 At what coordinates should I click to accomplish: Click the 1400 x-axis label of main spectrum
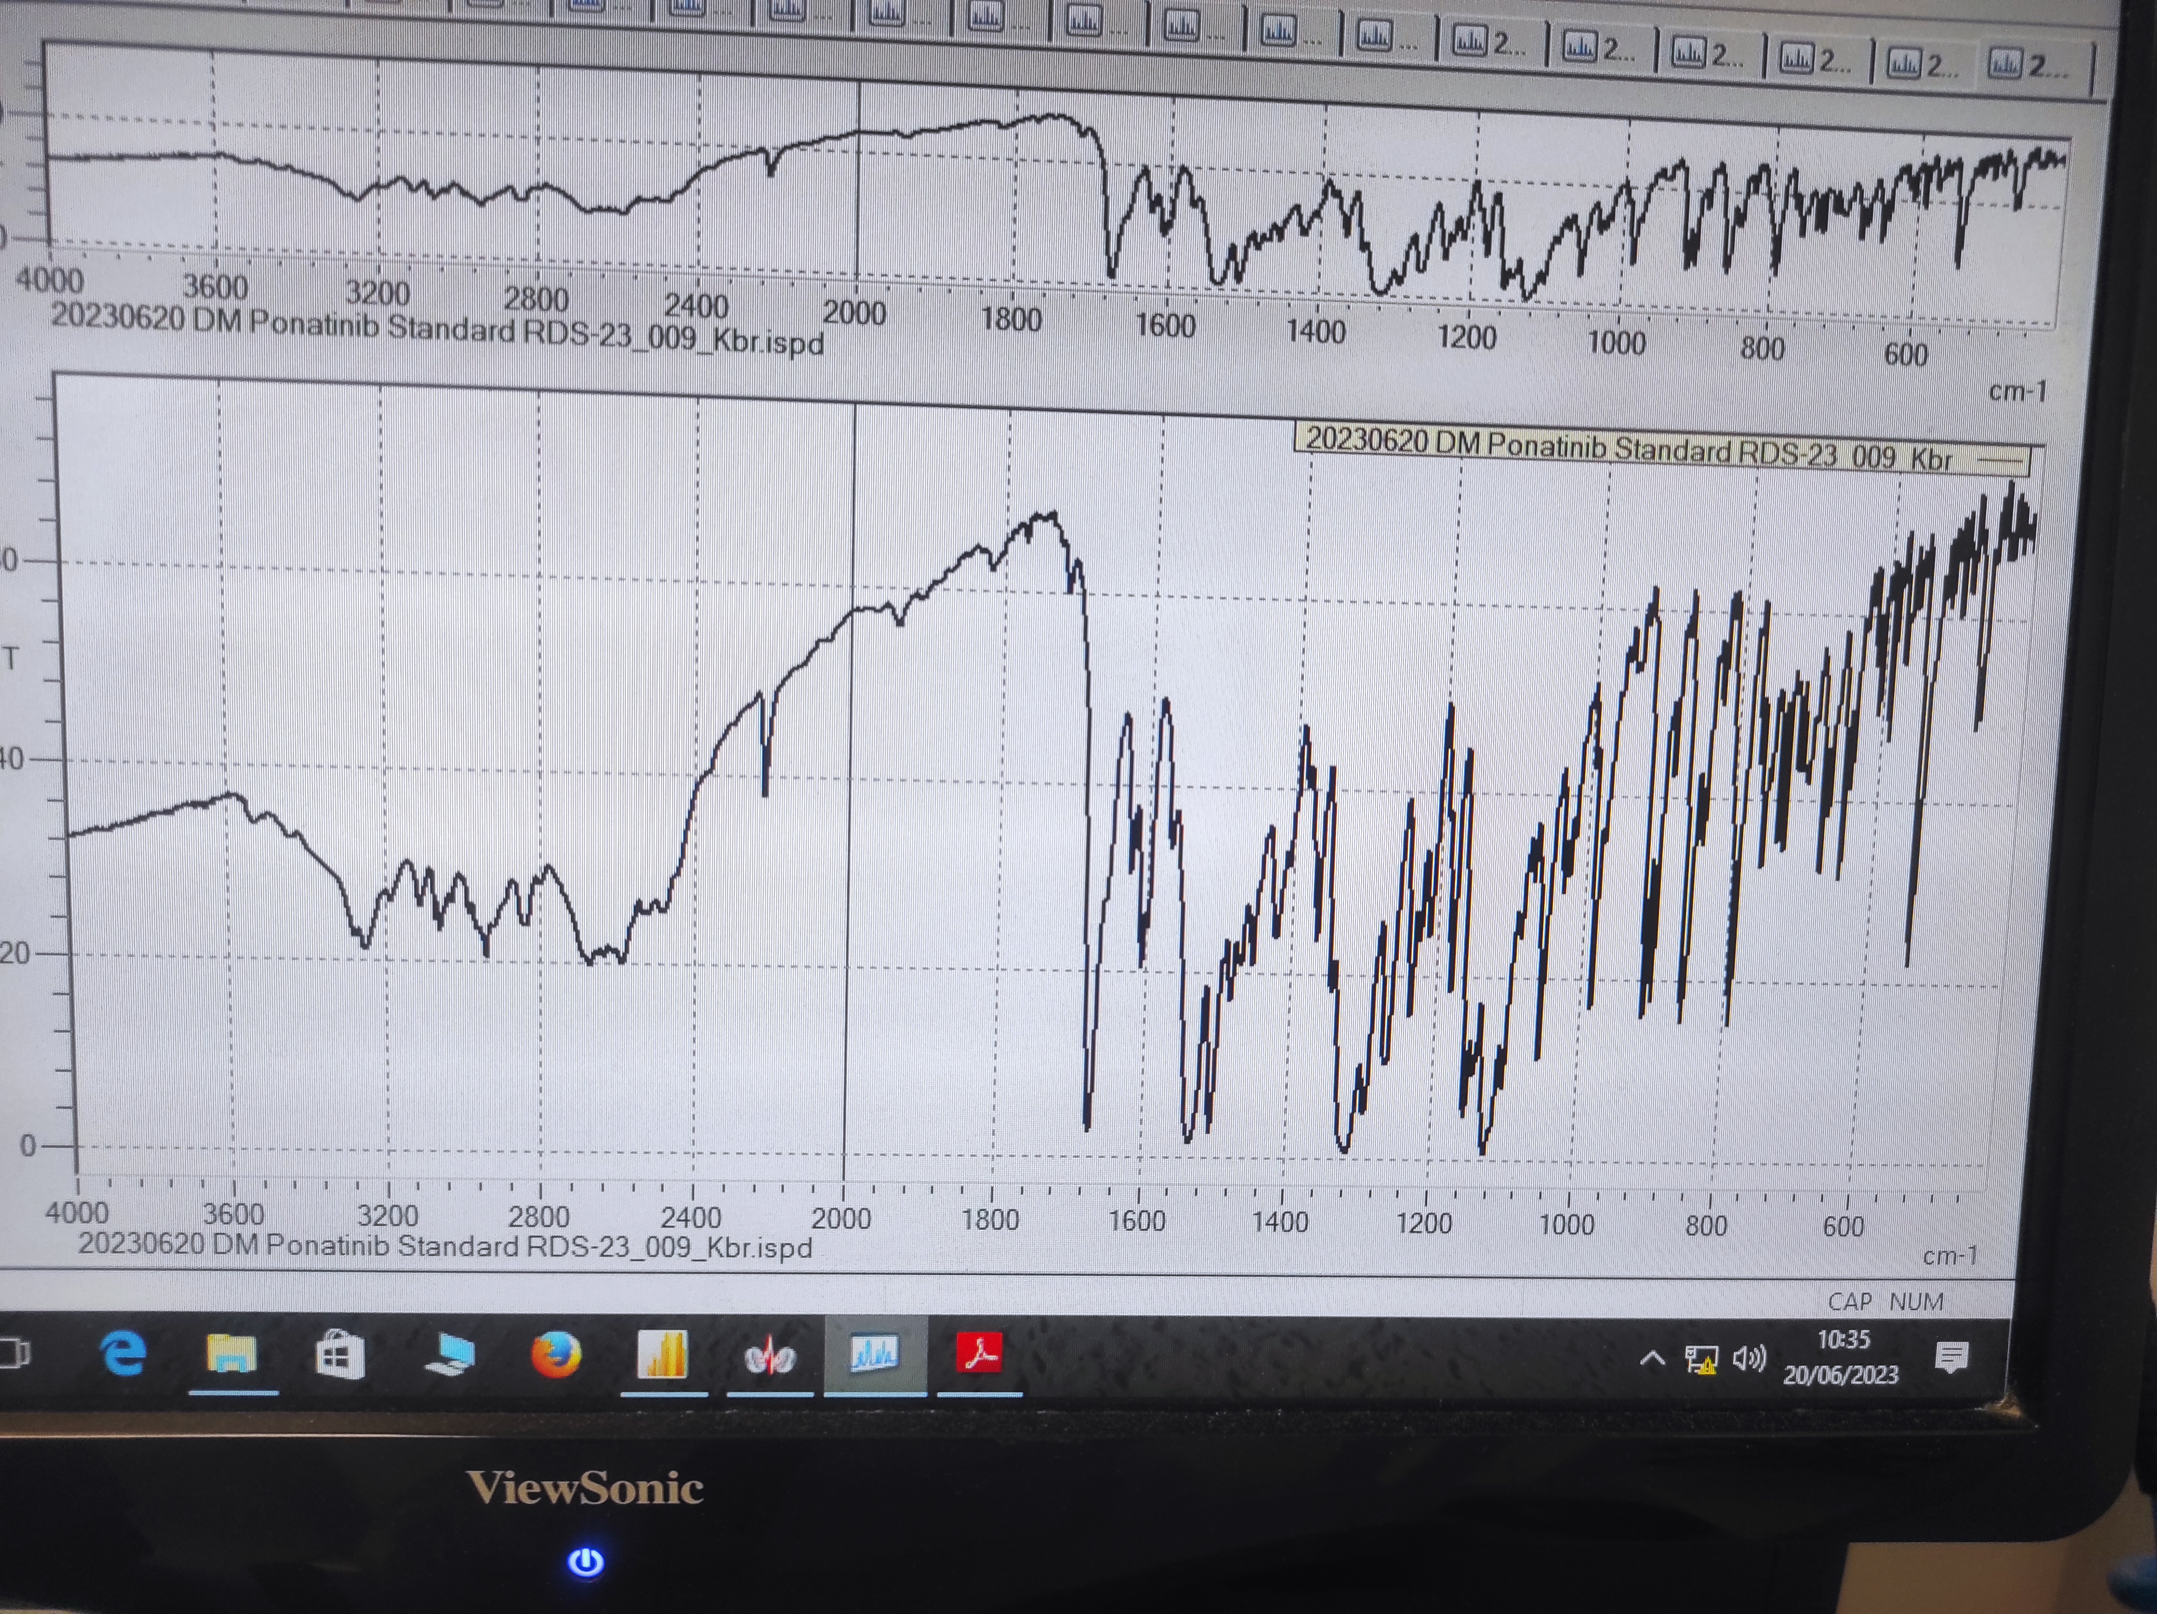point(1279,1222)
